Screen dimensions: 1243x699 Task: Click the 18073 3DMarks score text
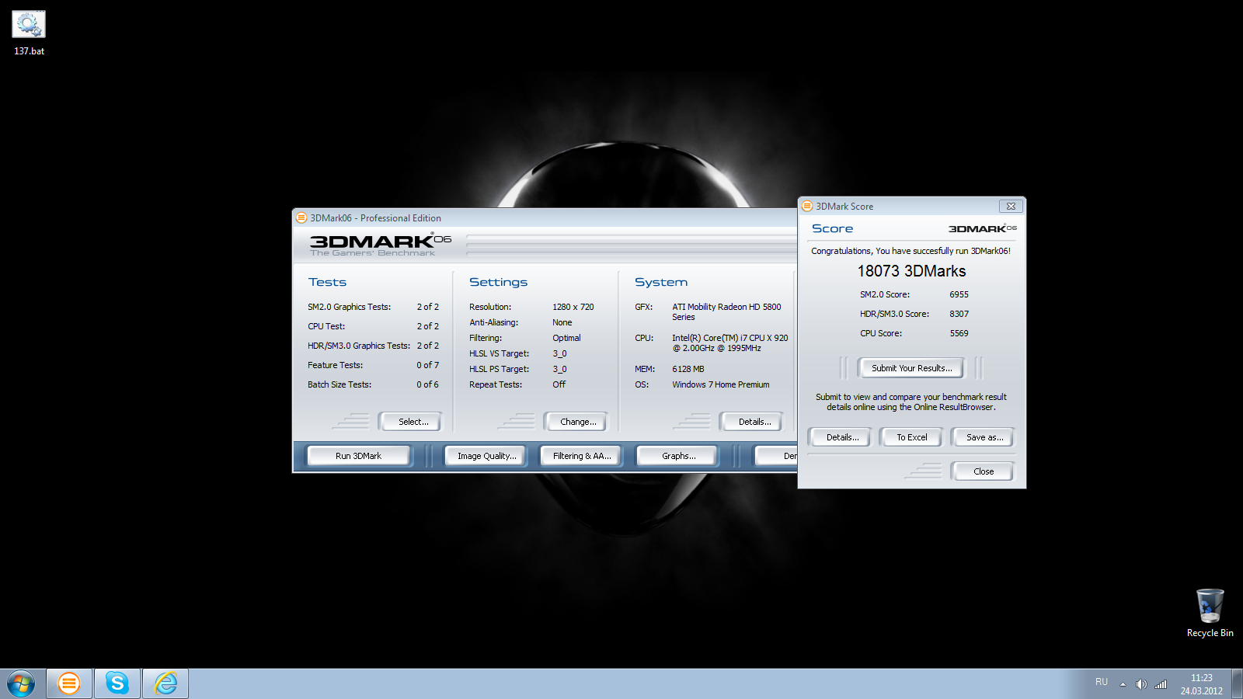911,271
